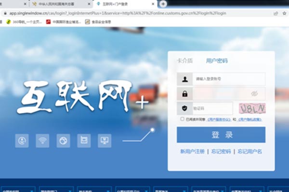Open the 360导航 bookmark
Viewport: 289px width, 192px height.
[x=24, y=22]
